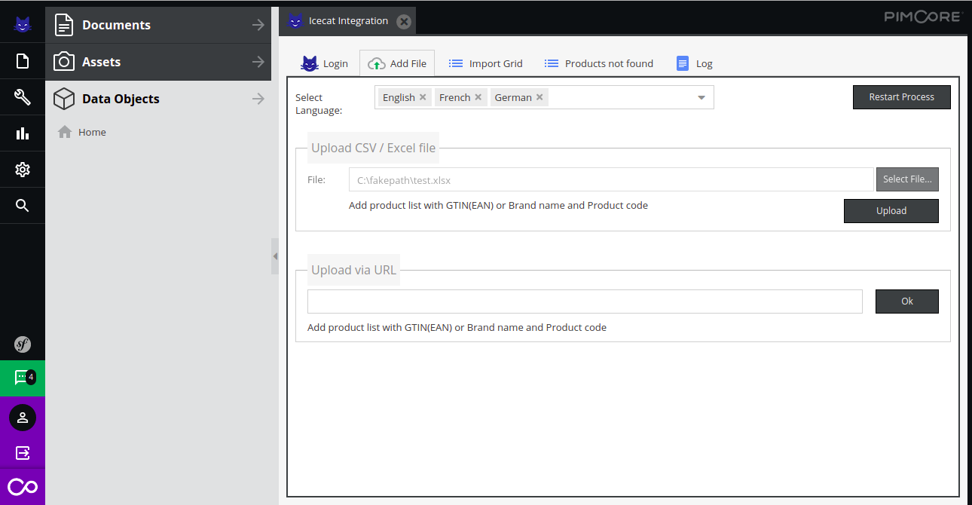Click the infinity logo at sidebar bottom
This screenshot has width=972, height=505.
[x=23, y=487]
